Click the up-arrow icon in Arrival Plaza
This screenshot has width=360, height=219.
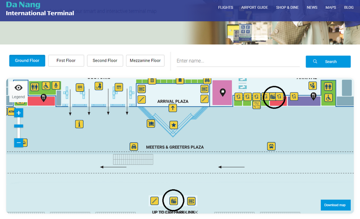[173, 108]
